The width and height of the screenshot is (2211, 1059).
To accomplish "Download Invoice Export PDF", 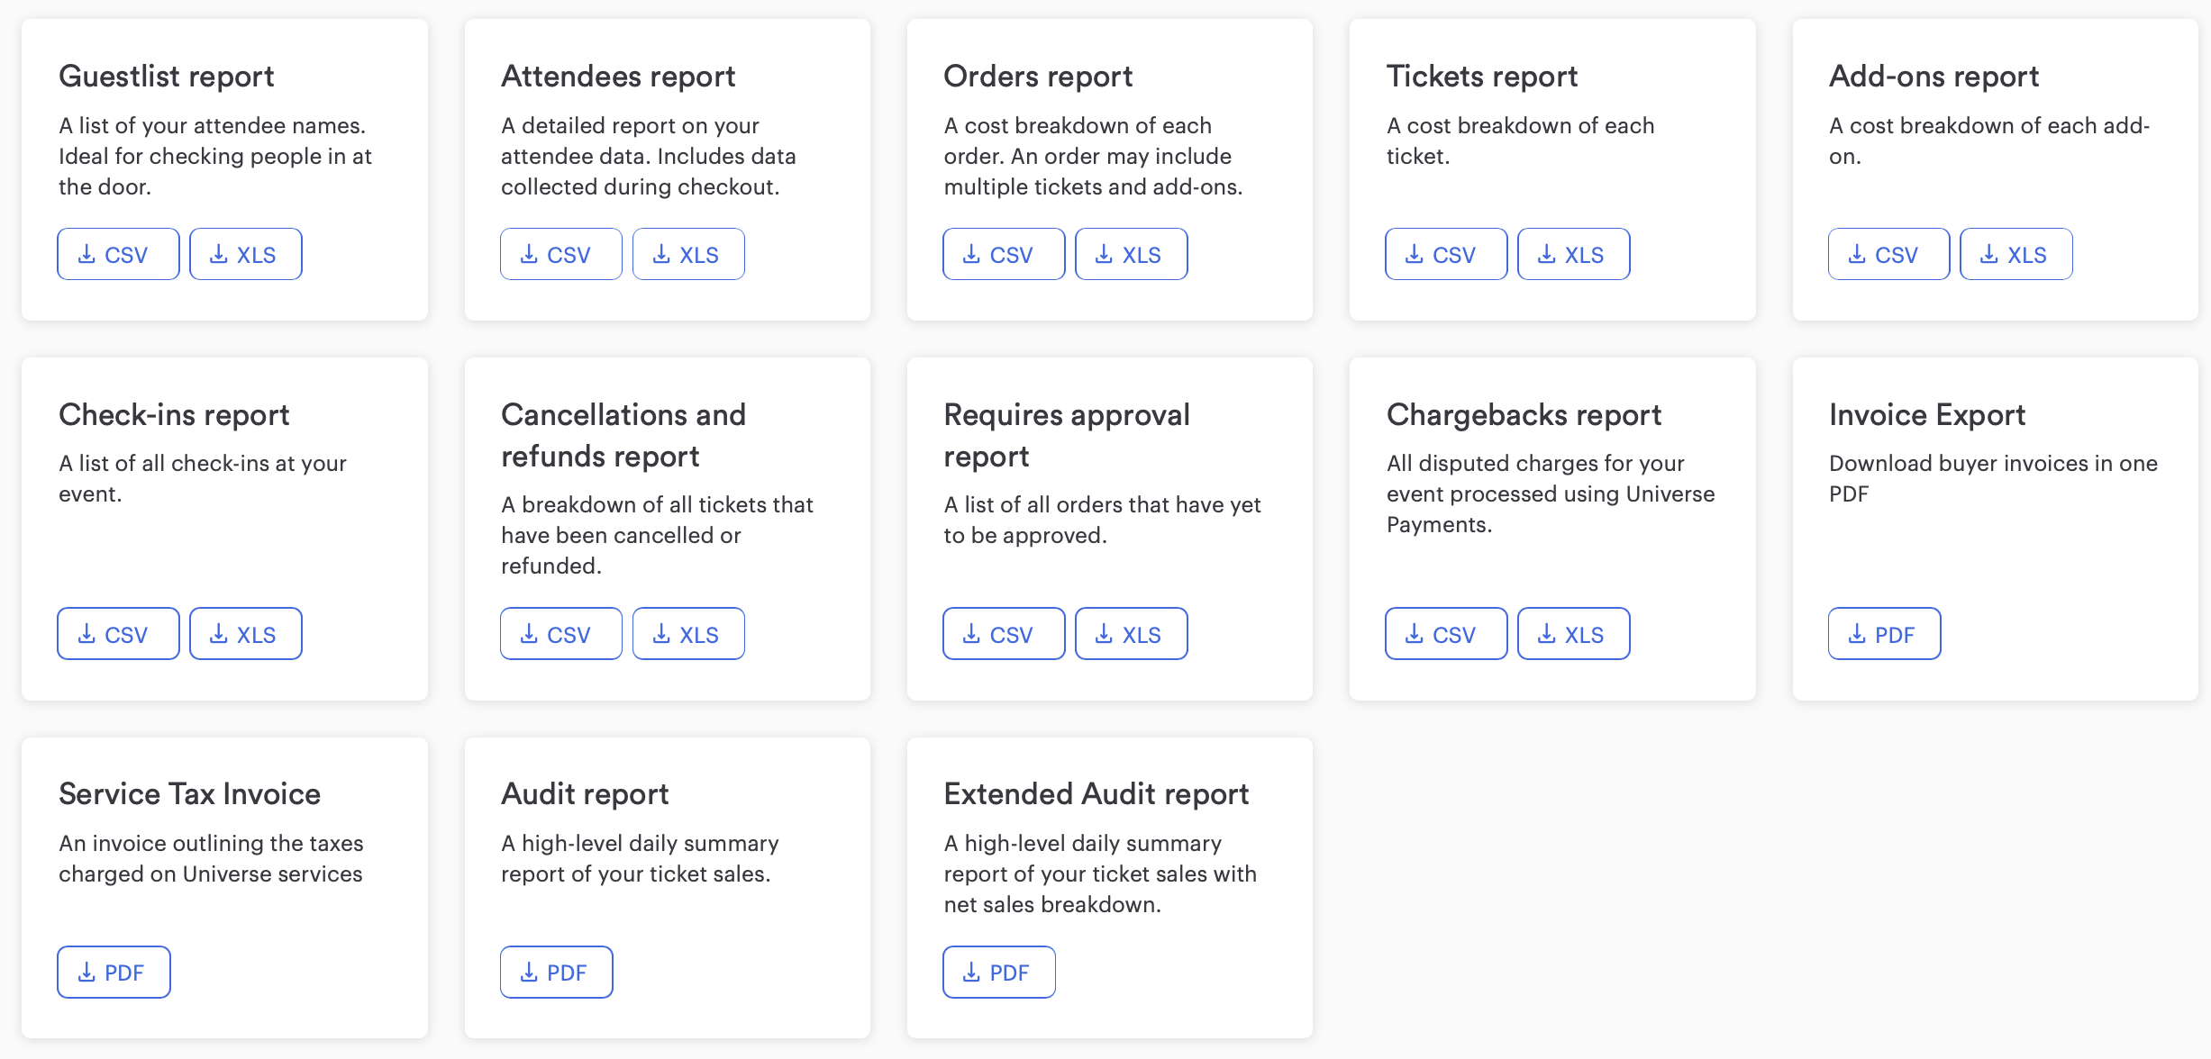I will (1884, 634).
